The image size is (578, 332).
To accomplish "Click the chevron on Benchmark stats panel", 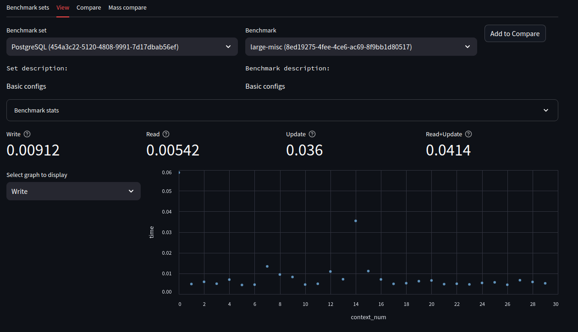I will tap(545, 110).
